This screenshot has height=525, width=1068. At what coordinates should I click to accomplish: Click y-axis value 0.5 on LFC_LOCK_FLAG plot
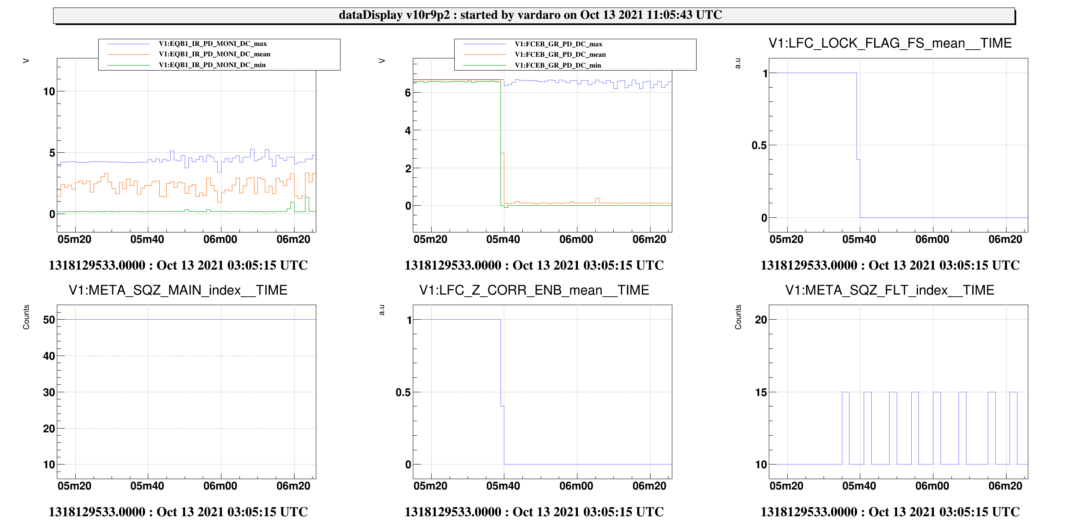(759, 145)
